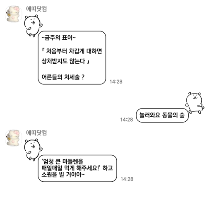Tap the bear sticker above the 금주의 표어 bubble
Image resolution: width=207 pixels, height=207 pixels.
33,26
